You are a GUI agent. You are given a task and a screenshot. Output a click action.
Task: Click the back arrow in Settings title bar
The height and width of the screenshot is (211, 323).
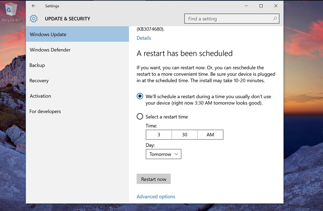click(x=34, y=6)
